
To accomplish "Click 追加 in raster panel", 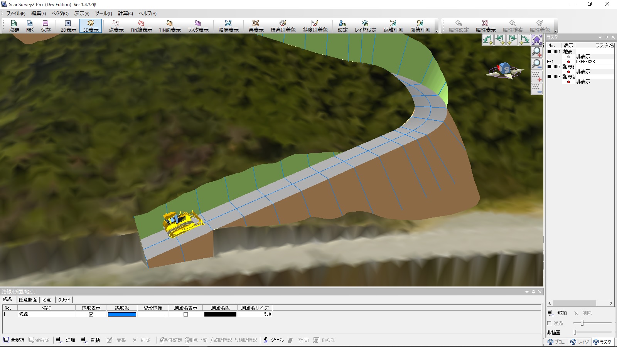I will pyautogui.click(x=558, y=313).
